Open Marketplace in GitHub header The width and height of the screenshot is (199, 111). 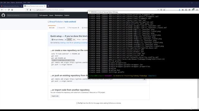59,15
